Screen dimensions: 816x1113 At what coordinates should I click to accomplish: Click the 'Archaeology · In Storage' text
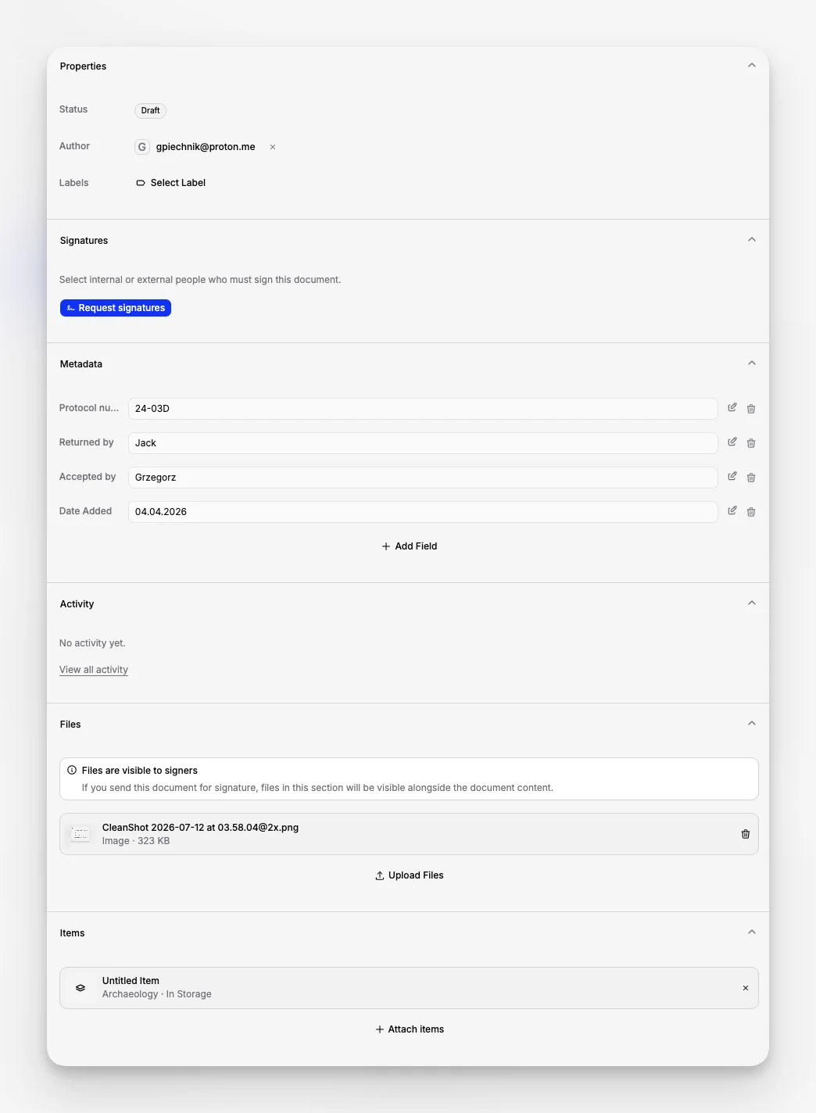[x=157, y=994]
